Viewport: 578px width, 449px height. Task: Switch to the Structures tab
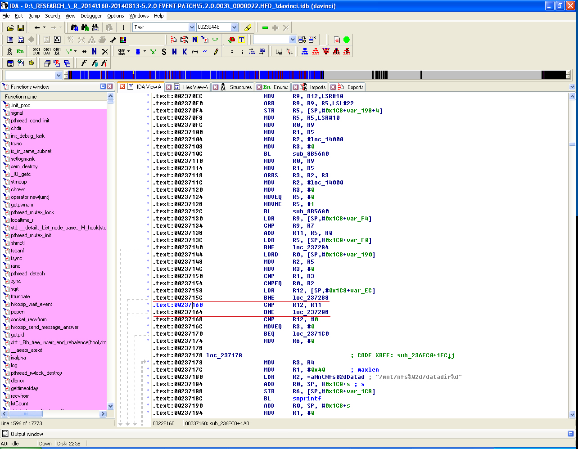240,87
